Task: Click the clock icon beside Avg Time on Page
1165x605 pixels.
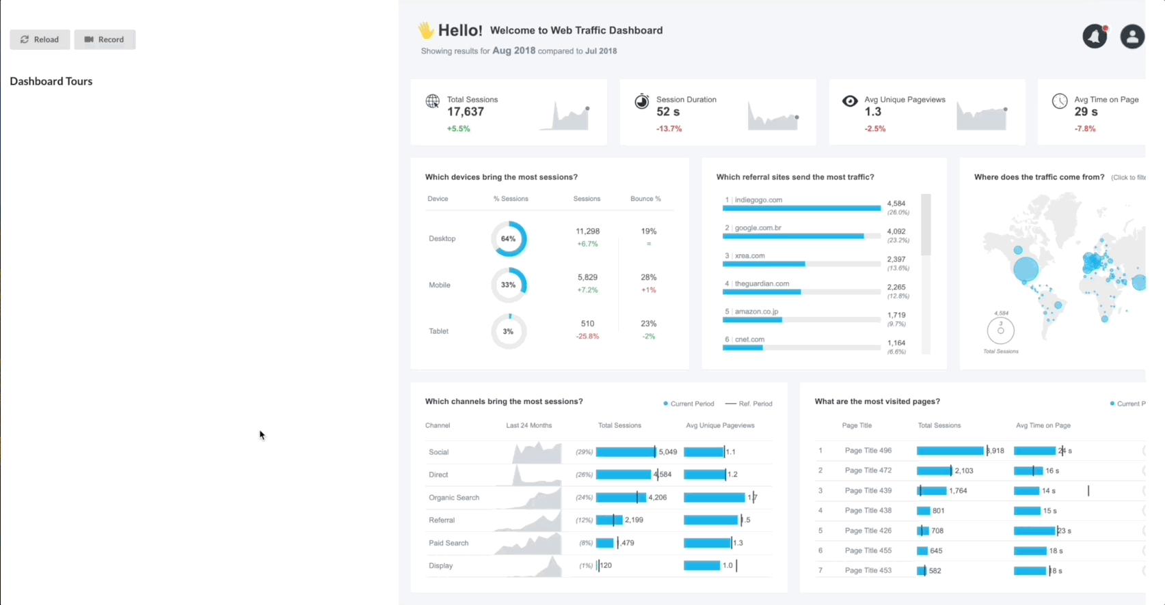Action: tap(1060, 102)
